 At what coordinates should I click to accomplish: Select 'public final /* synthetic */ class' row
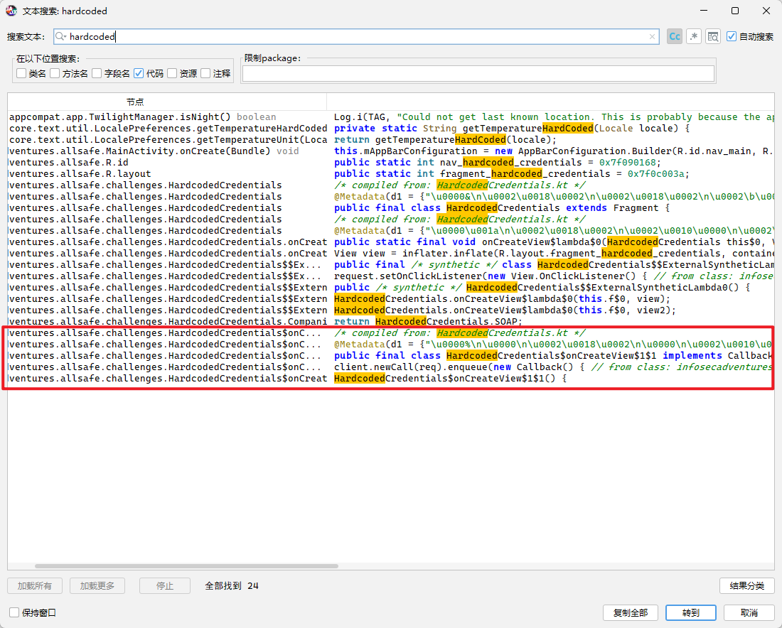[x=391, y=265]
